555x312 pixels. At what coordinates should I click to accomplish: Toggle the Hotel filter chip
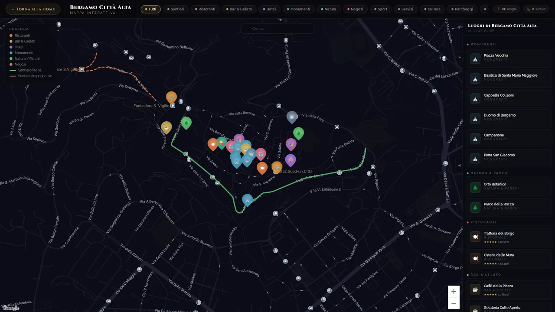pyautogui.click(x=269, y=9)
